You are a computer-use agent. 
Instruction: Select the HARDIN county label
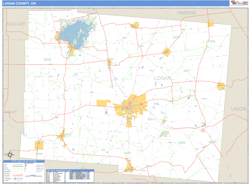(x=187, y=13)
